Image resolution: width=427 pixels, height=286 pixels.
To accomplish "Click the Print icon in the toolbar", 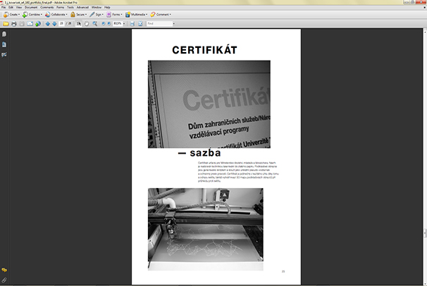I will [13, 23].
